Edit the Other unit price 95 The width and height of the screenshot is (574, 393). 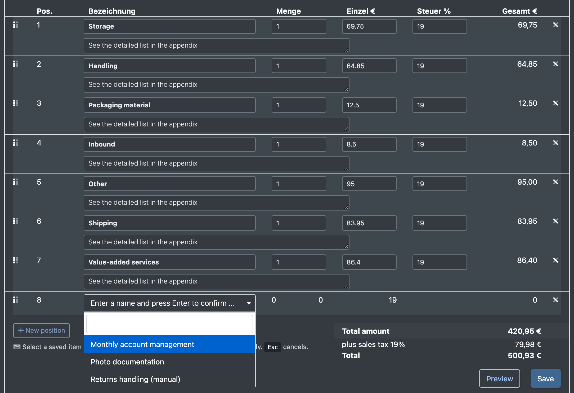pos(369,184)
